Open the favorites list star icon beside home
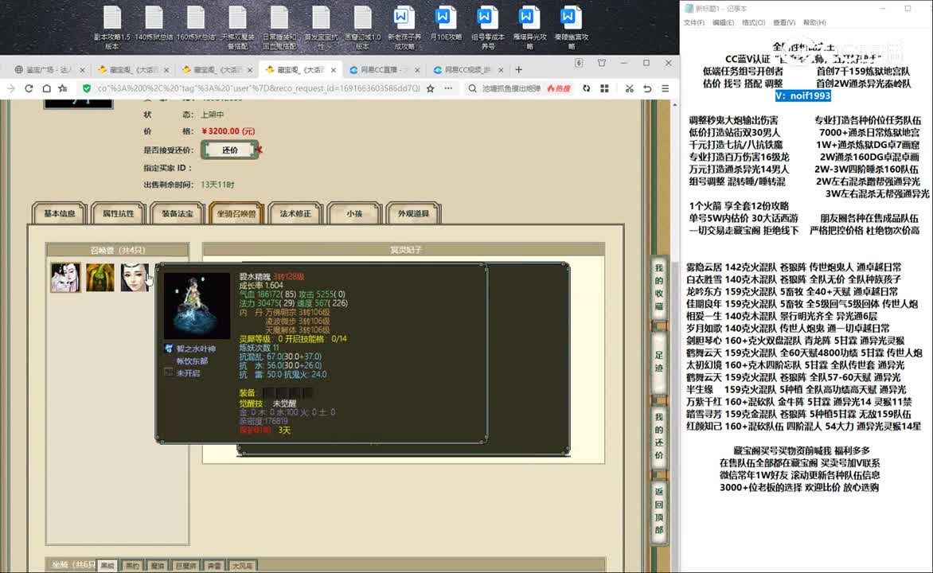 pyautogui.click(x=63, y=88)
